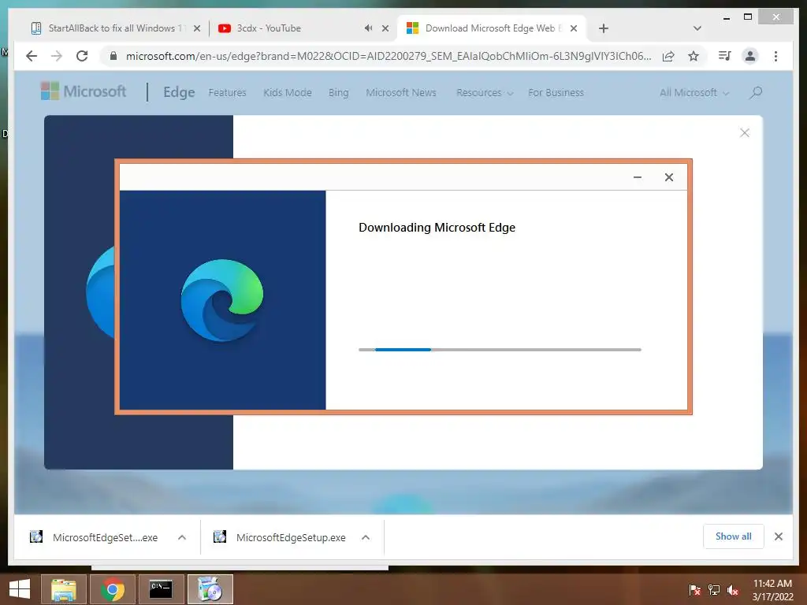The width and height of the screenshot is (807, 605).
Task: Click the Downloading Microsoft Edge text
Action: point(437,228)
